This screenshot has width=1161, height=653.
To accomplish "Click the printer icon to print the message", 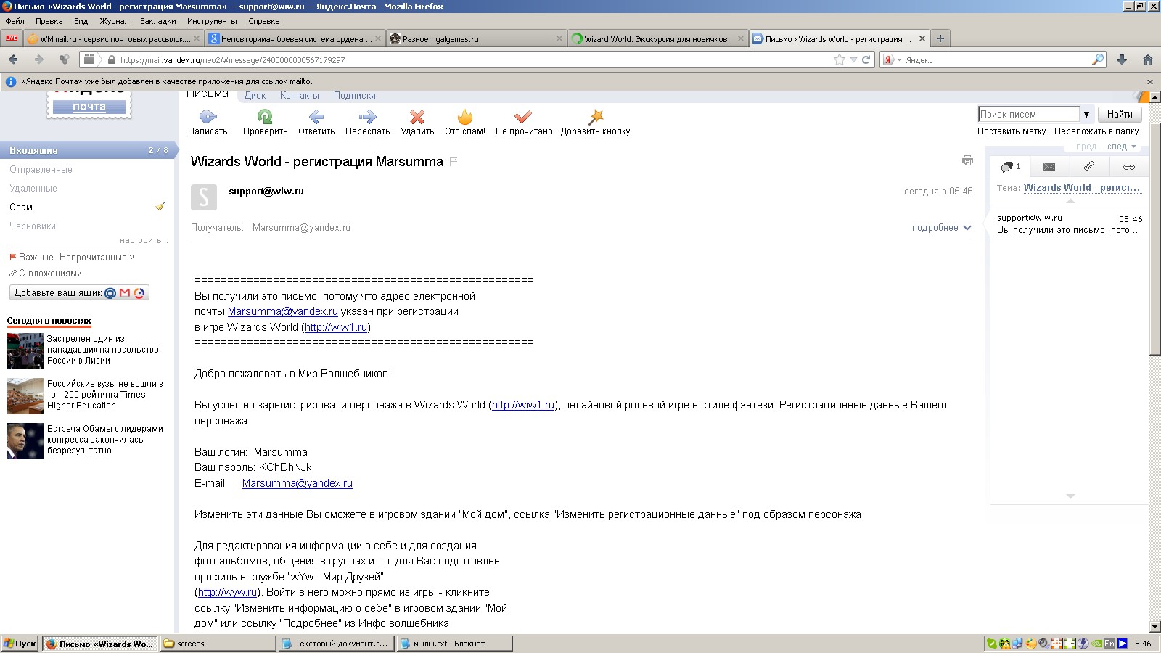I will (x=967, y=160).
